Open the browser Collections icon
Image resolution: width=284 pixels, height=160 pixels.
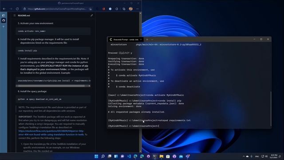[x=124, y=9]
